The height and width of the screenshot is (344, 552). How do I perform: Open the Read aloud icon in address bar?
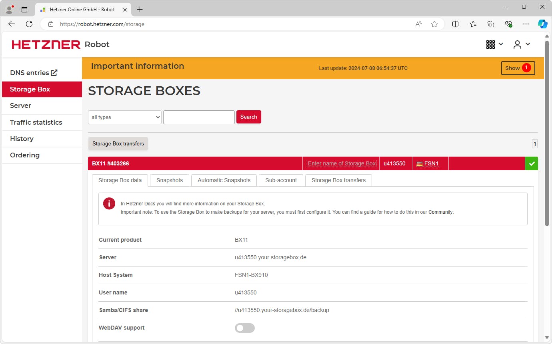[x=418, y=24]
